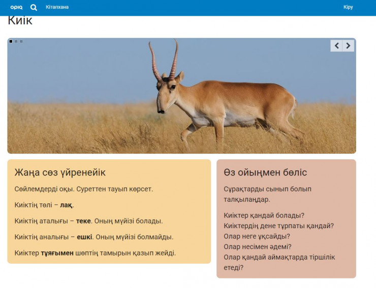
Task: Click the bold word ешкі
Action: 84,237
